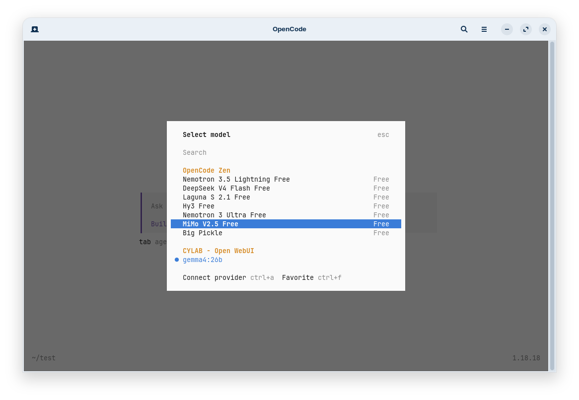Pick the Laguna S 2.1 Free model

pos(286,197)
